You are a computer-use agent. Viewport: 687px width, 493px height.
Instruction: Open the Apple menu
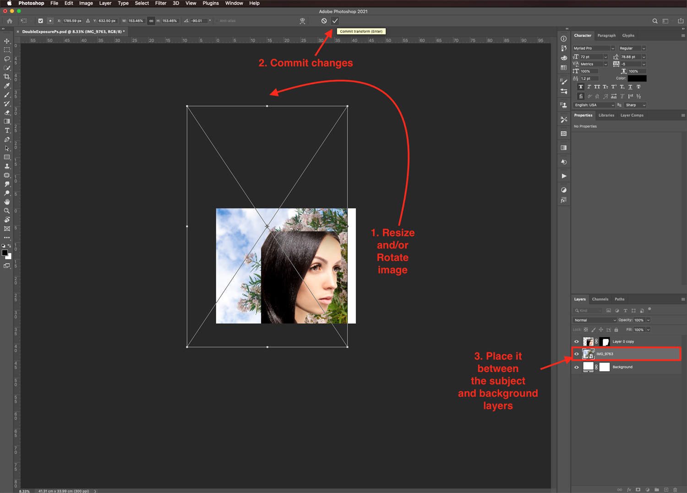[x=9, y=3]
